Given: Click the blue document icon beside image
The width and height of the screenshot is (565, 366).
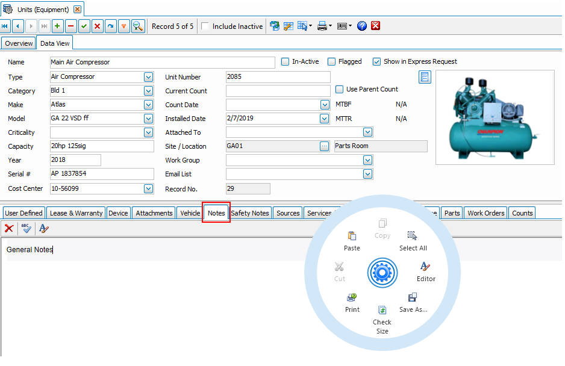Looking at the screenshot, I should click(425, 76).
